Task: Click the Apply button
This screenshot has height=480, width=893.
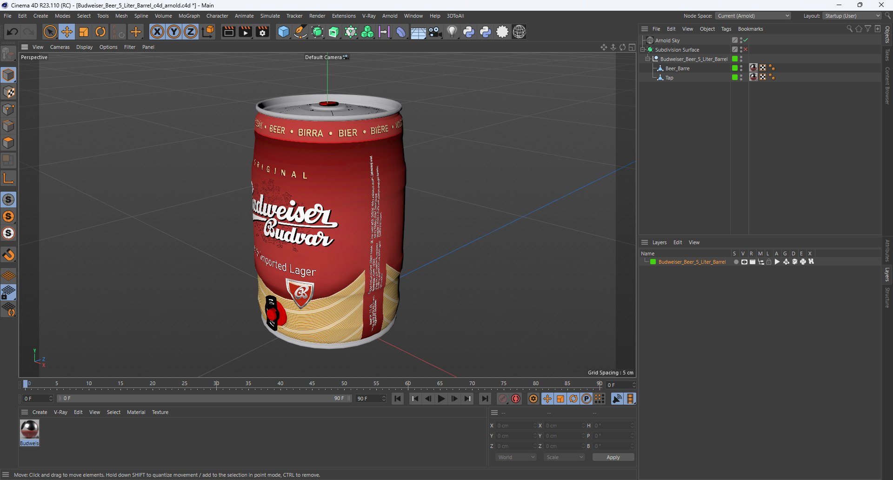Action: [613, 457]
